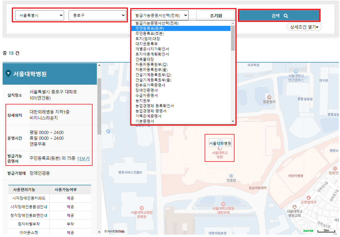The height and width of the screenshot is (237, 340).
Task: Expand the 상세조건 열기 options
Action: tap(304, 26)
